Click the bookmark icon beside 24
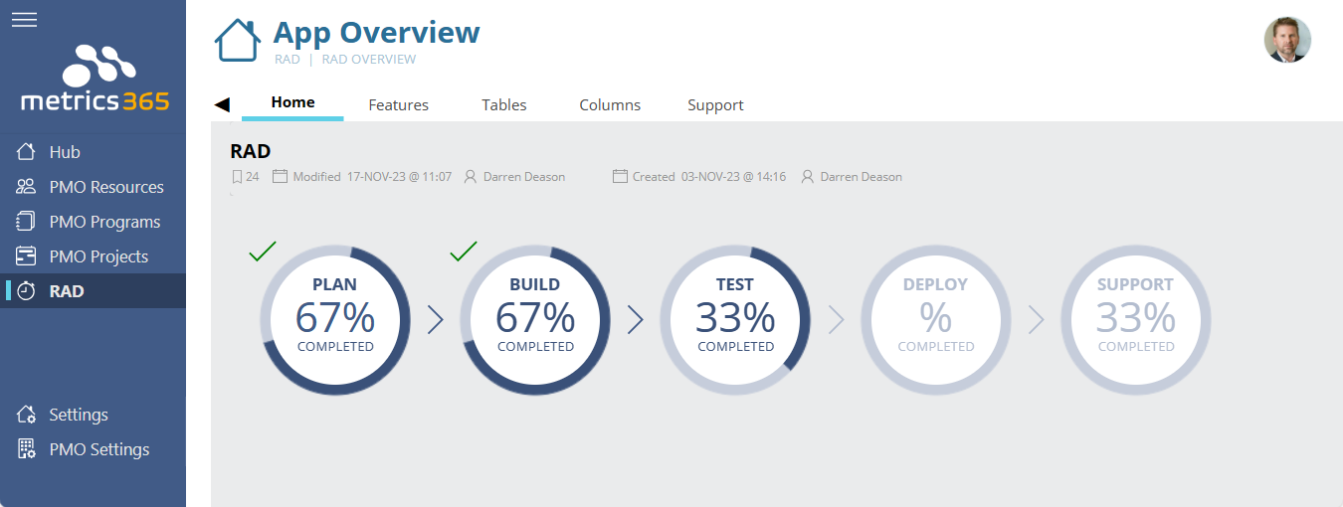Viewport: 1343px width, 507px height. (x=237, y=177)
